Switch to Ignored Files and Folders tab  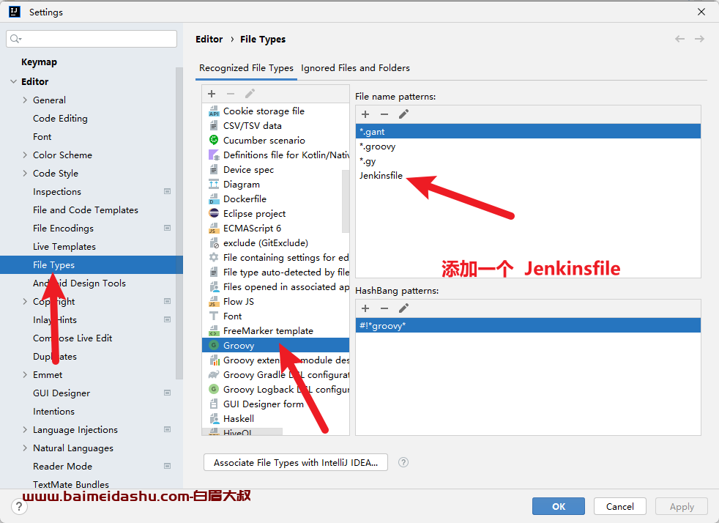[x=355, y=68]
